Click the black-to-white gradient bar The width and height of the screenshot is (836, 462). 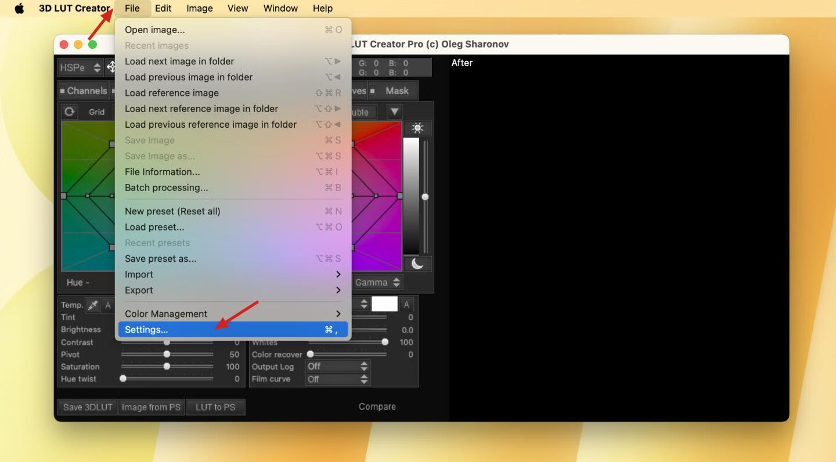[411, 196]
